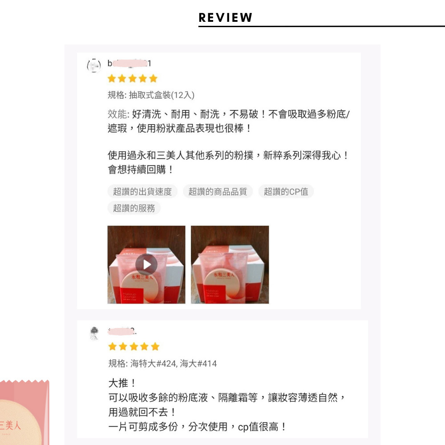Select the 超讚的商品品質 tag
The width and height of the screenshot is (445, 445).
click(x=218, y=191)
